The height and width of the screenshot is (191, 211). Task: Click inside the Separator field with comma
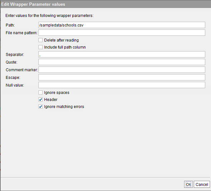click(x=122, y=54)
